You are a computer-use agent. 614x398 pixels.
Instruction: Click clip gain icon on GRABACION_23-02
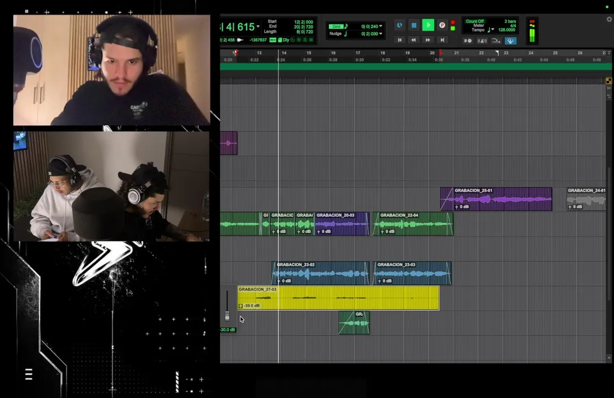point(278,281)
